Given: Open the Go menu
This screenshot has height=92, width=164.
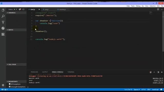Looking at the screenshot, I should [143, 6].
